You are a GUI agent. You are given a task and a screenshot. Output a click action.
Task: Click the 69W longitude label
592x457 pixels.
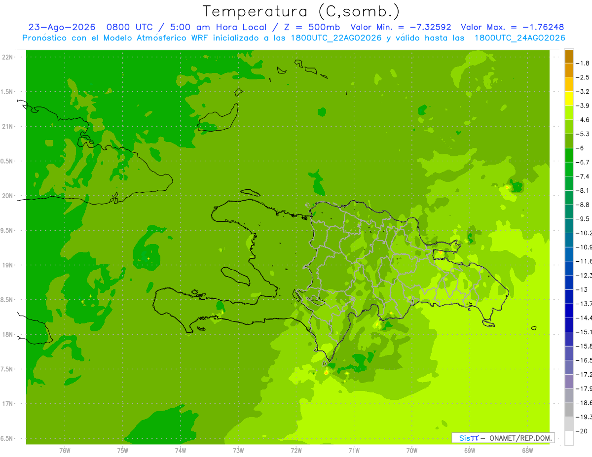click(470, 451)
